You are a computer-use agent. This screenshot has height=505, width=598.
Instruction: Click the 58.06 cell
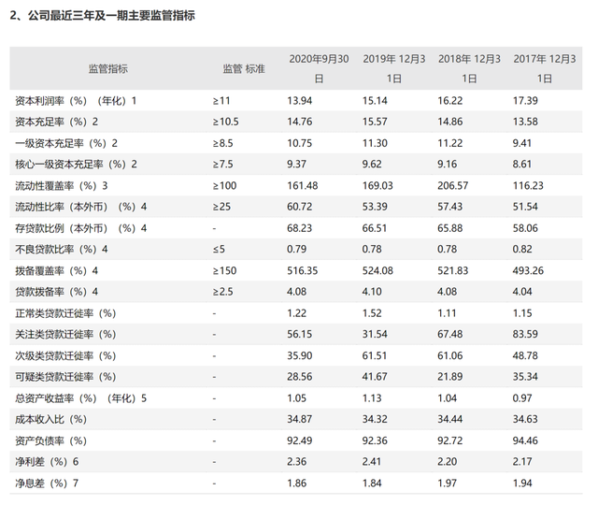point(525,228)
